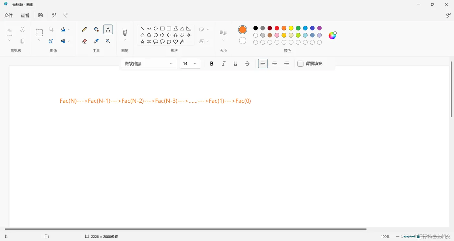Viewport: 454px width, 241px height.
Task: Select the Pencil tool
Action: pos(85,29)
